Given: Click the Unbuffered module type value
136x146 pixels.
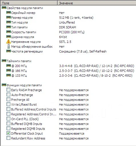Looking at the screenshot, I should pos(67,22).
